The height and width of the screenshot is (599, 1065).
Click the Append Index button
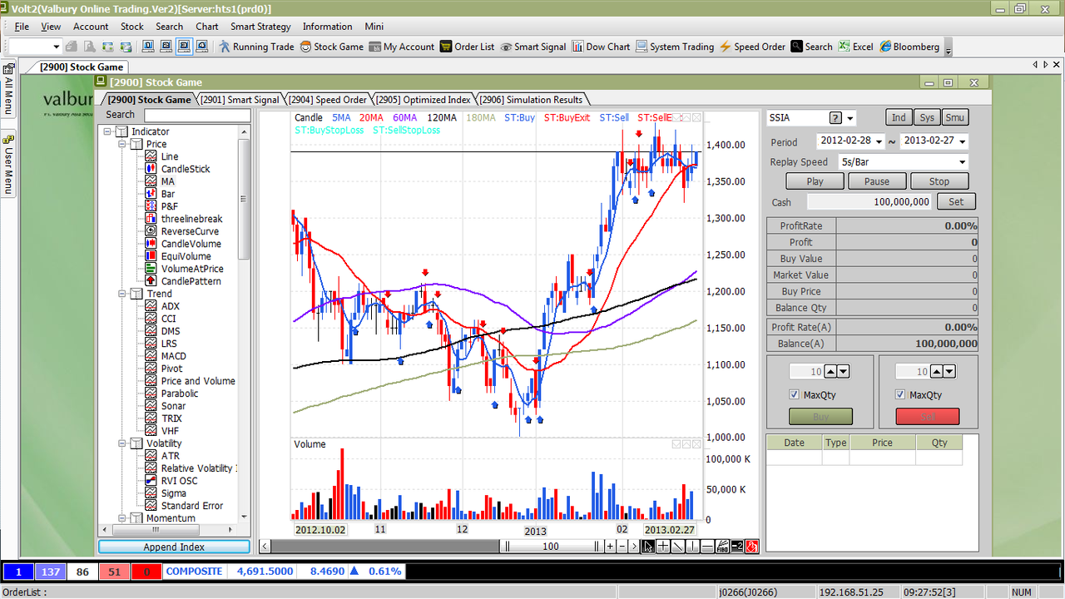coord(174,547)
